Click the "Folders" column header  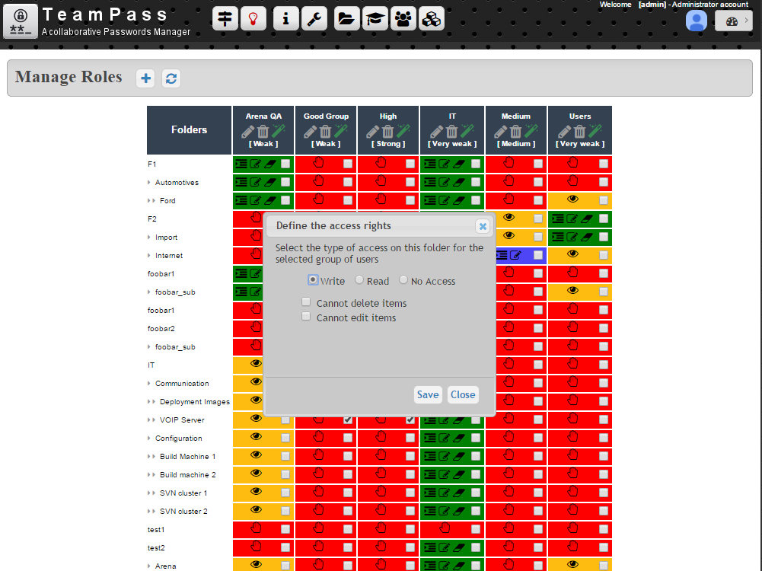[189, 129]
